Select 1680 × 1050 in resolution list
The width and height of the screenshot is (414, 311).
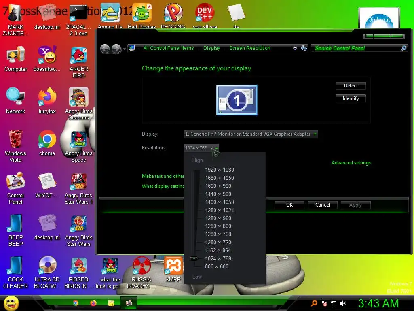(x=220, y=178)
